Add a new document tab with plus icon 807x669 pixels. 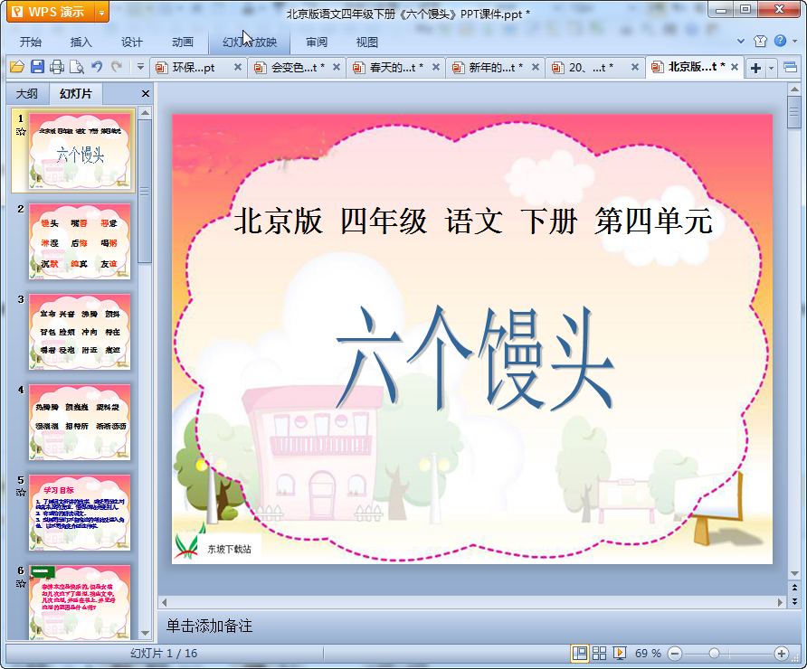[x=755, y=68]
